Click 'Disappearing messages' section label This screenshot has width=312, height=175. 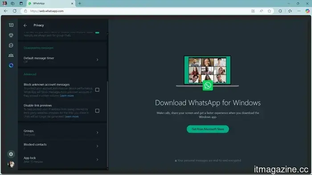pyautogui.click(x=38, y=48)
